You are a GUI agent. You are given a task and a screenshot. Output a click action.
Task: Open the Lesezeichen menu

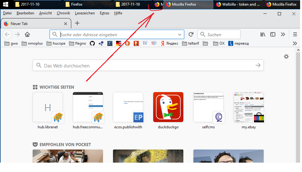coord(85,13)
